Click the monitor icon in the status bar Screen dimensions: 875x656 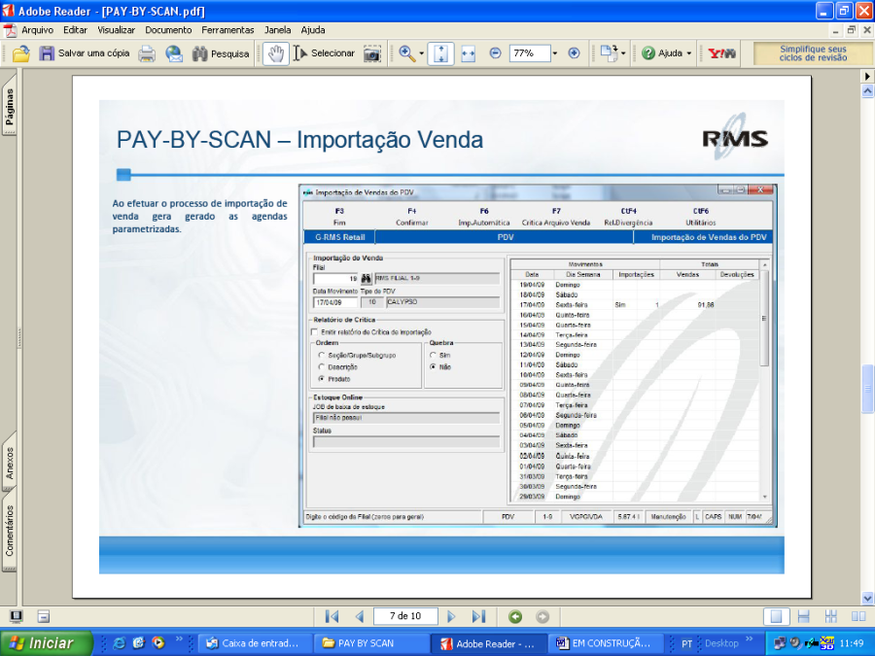coord(17,616)
